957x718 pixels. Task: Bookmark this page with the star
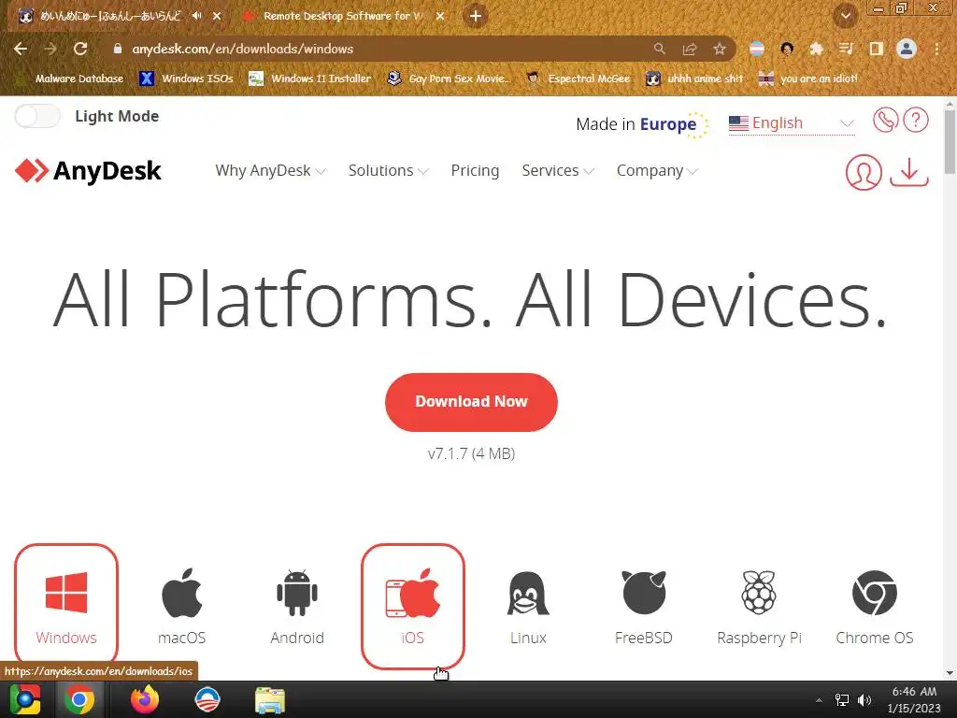pos(720,49)
